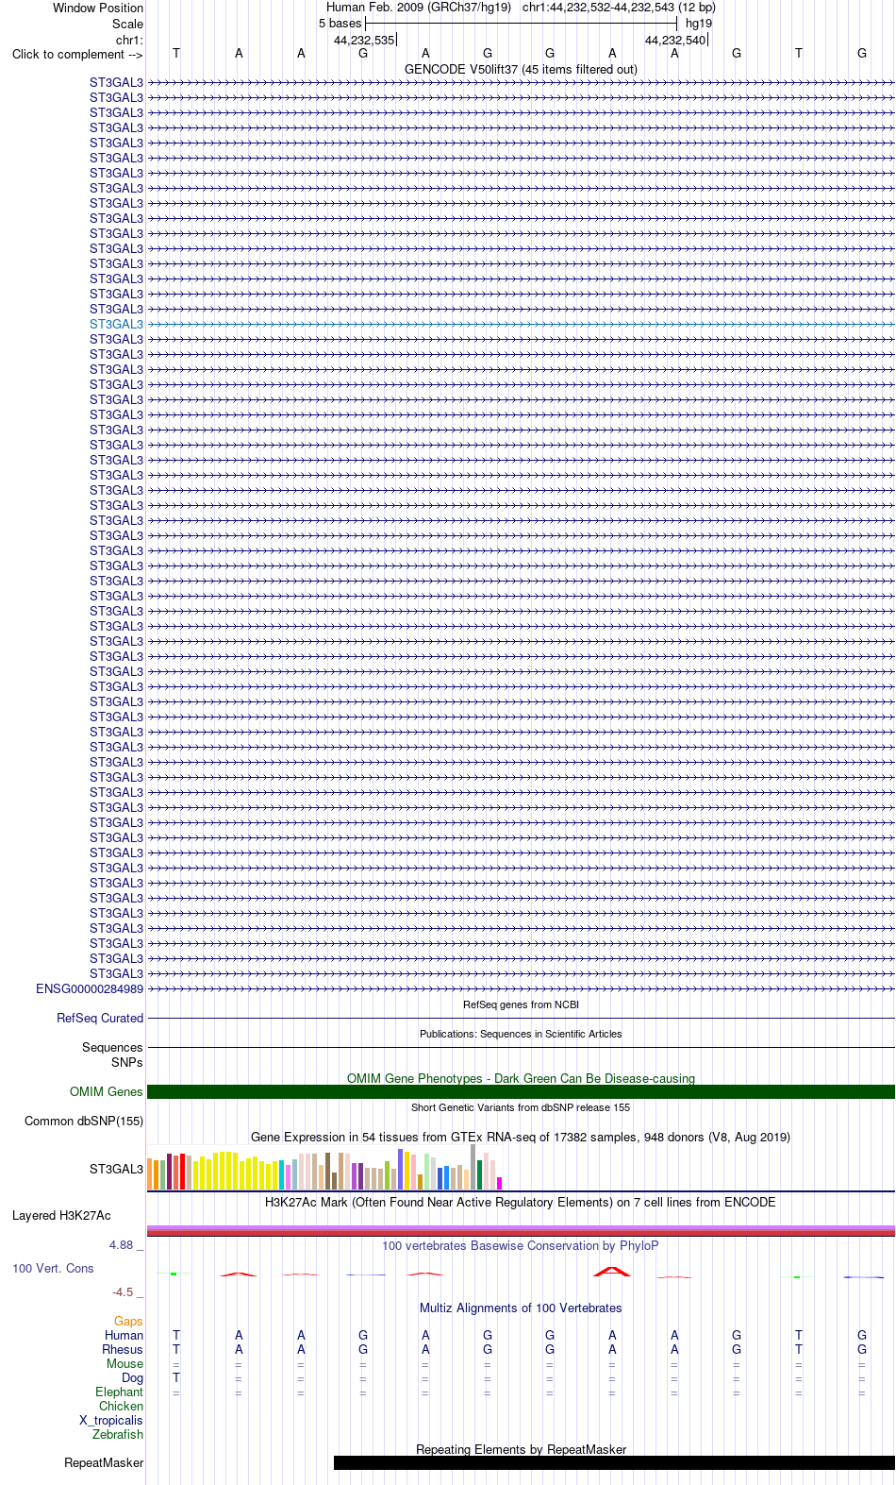Select the Scale track label

(127, 24)
